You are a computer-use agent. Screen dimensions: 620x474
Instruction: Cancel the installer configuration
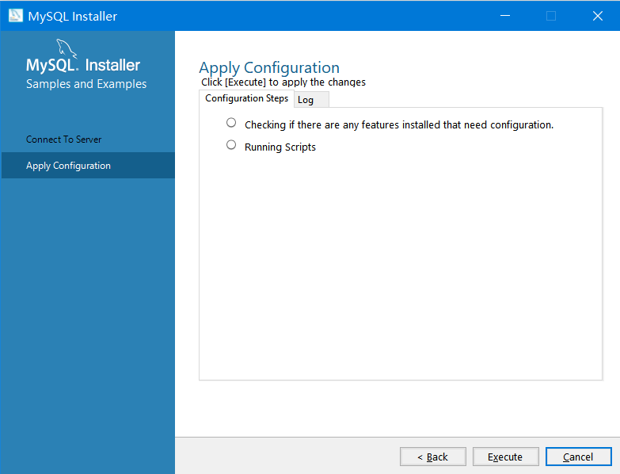pyautogui.click(x=578, y=457)
